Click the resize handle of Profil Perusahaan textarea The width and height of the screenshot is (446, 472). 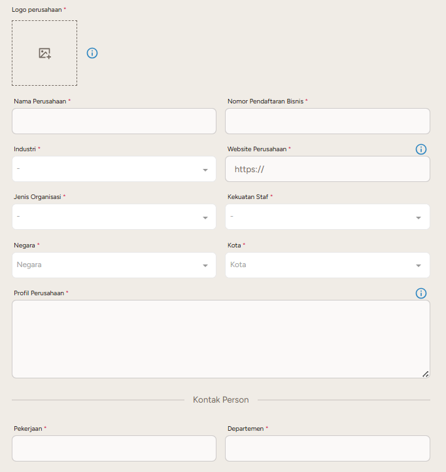(425, 374)
